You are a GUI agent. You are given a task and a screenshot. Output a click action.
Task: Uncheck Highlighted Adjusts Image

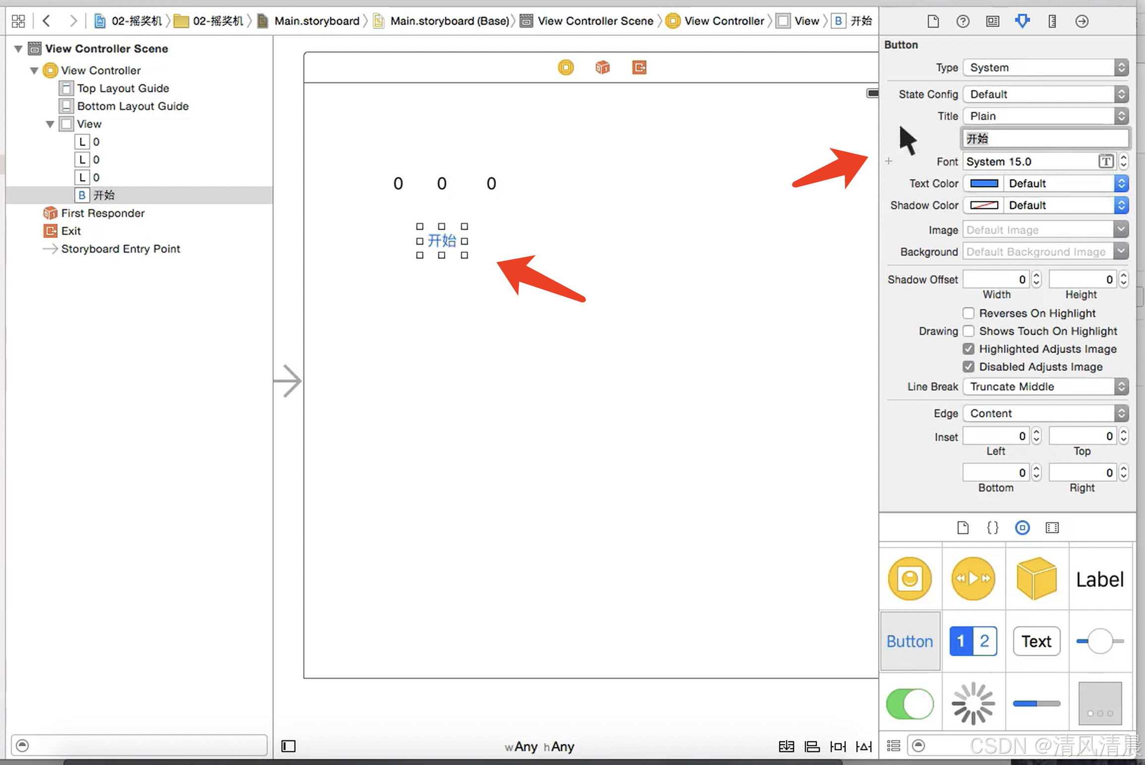click(x=968, y=349)
